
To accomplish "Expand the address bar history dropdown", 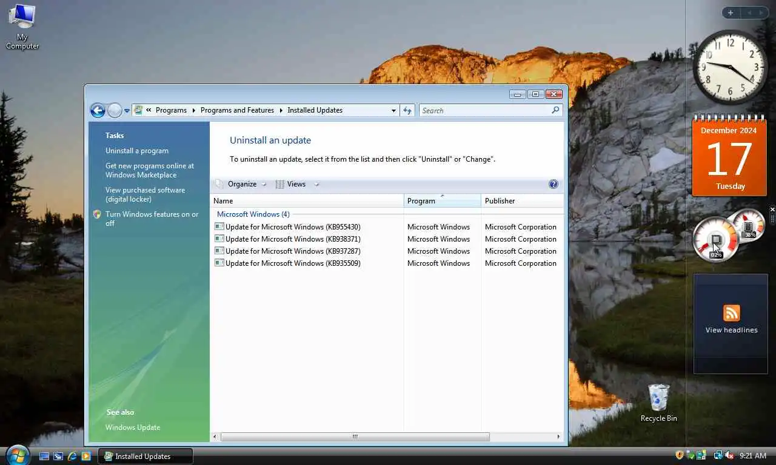I will click(393, 110).
